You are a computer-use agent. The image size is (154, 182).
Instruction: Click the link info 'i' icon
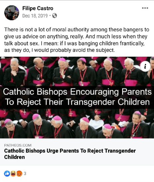tap(145, 67)
